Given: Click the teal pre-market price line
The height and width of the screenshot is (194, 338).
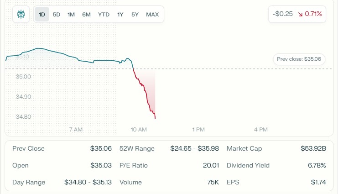Looking at the screenshot, I should [x=68, y=55].
